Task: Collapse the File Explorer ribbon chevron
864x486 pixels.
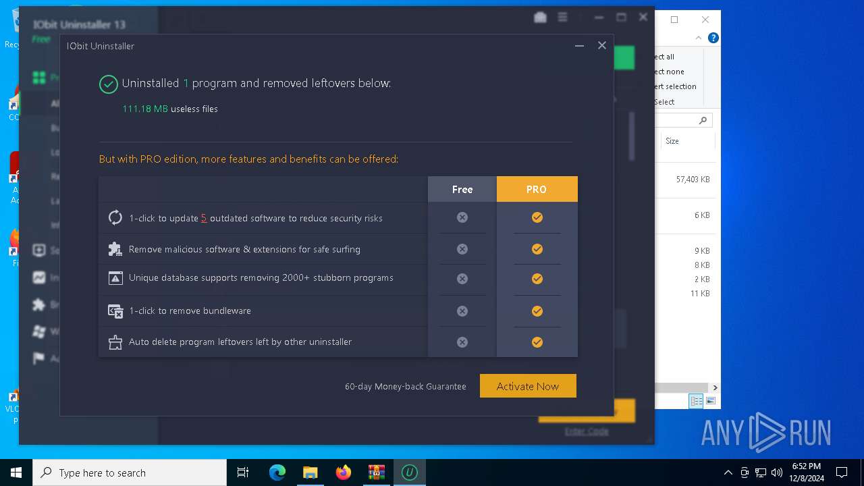Action: 699,38
